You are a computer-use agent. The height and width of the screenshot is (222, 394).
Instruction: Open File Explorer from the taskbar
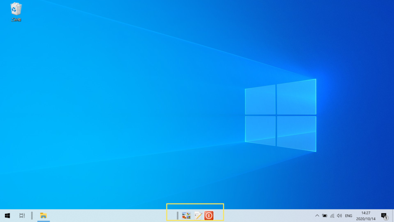click(43, 216)
